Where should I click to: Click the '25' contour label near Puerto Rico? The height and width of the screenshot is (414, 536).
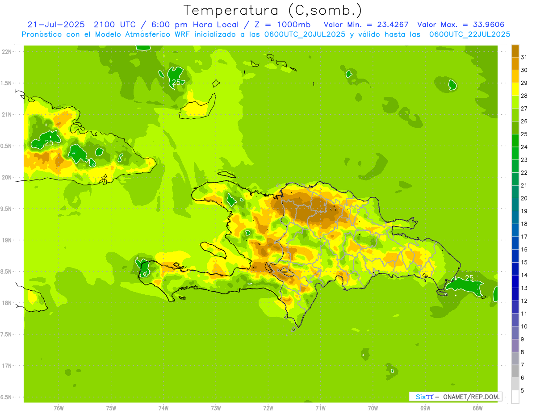(469, 278)
